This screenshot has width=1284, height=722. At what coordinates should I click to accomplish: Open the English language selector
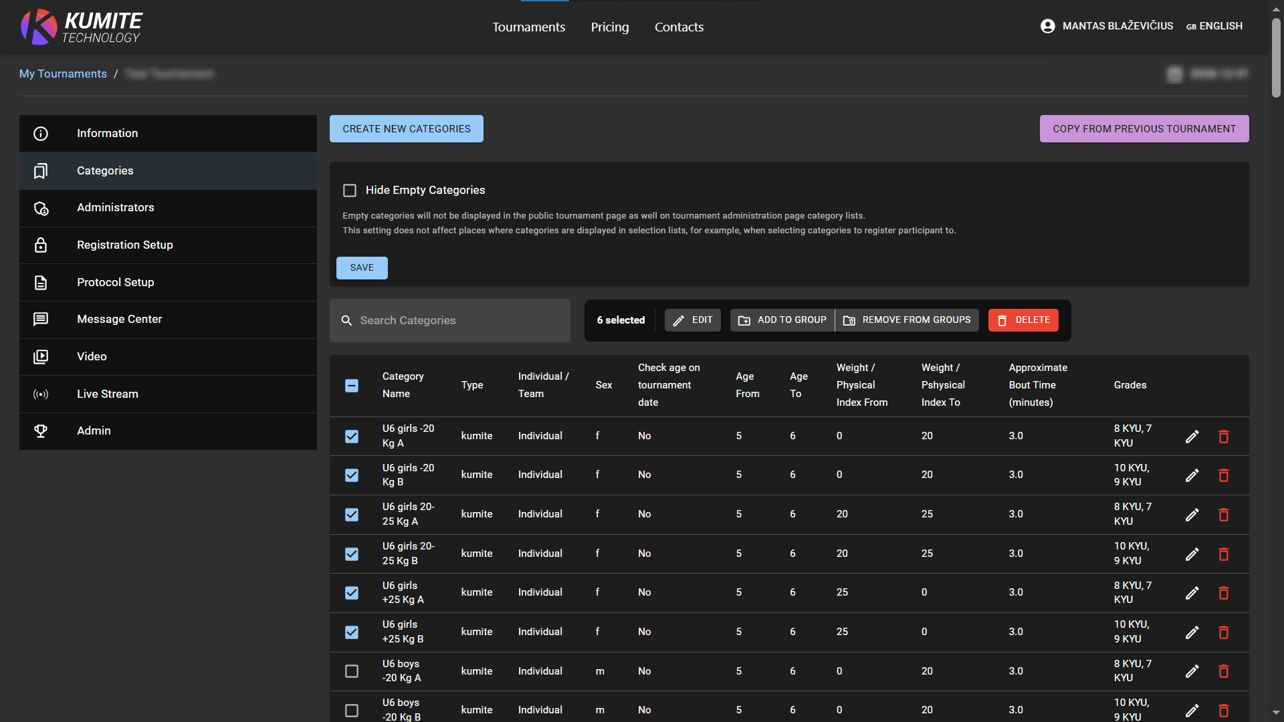pyautogui.click(x=1214, y=26)
